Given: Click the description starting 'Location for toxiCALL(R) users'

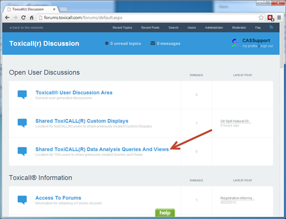Looking at the screenshot, I should [93, 126].
